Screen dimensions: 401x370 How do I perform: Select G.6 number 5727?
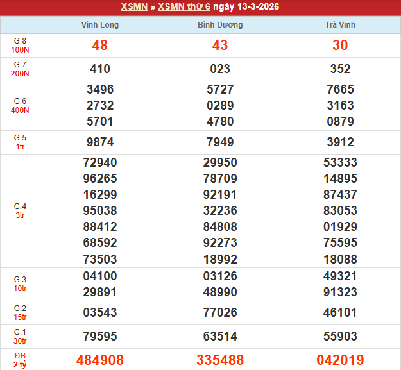220,89
